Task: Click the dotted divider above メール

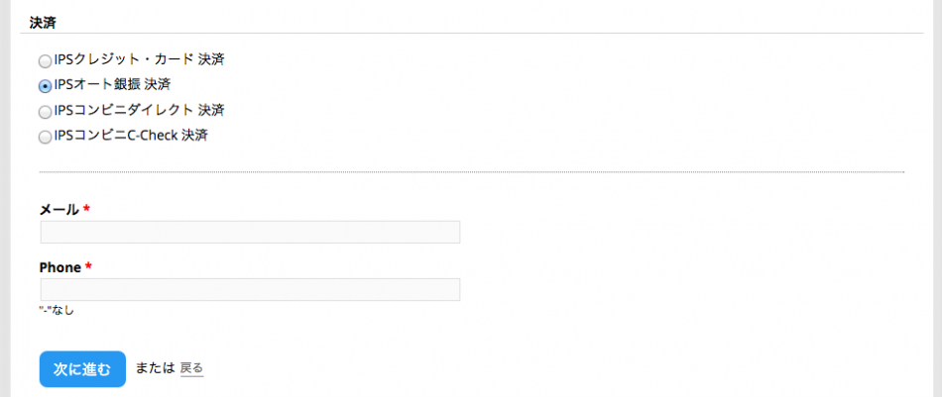Action: point(471,172)
